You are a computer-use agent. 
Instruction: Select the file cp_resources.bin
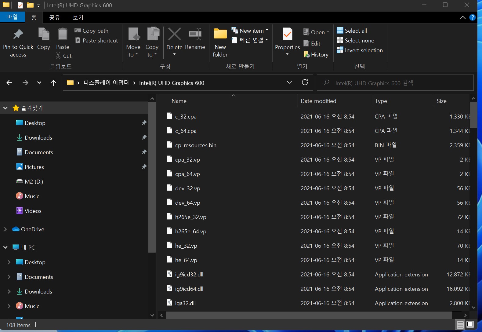coord(196,145)
